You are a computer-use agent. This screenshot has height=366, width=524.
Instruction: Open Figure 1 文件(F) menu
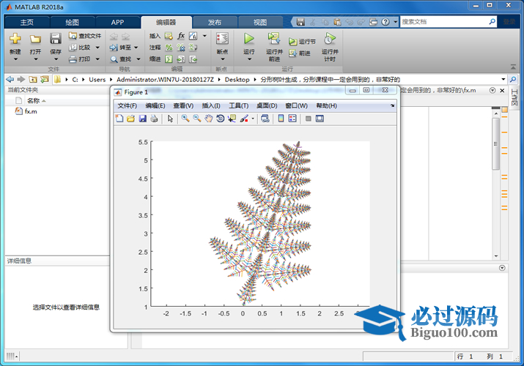point(127,105)
